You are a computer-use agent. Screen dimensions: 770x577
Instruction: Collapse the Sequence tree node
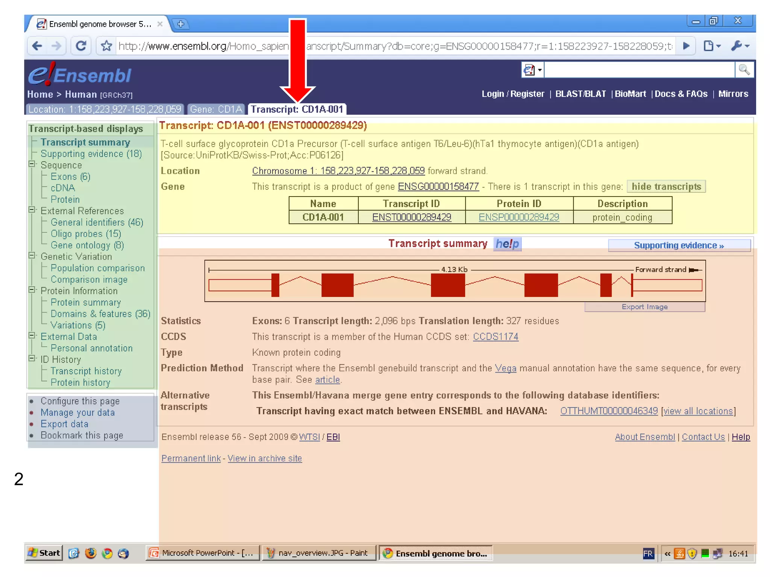32,164
